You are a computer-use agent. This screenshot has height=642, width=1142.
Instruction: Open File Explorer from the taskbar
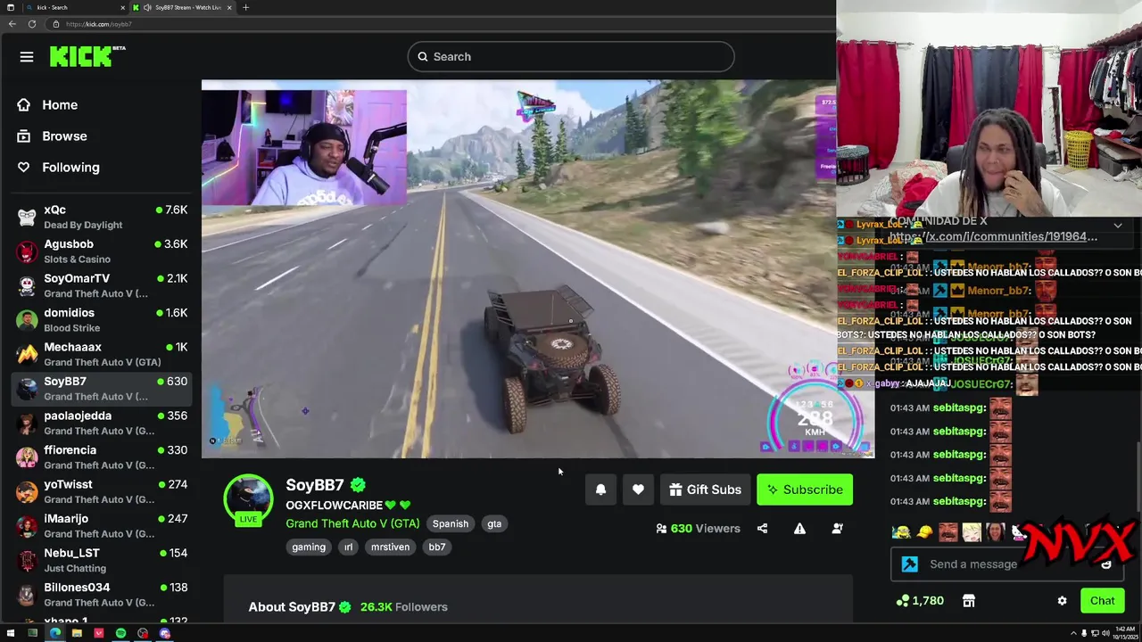77,634
